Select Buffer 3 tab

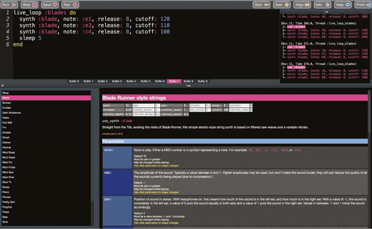coord(117,81)
